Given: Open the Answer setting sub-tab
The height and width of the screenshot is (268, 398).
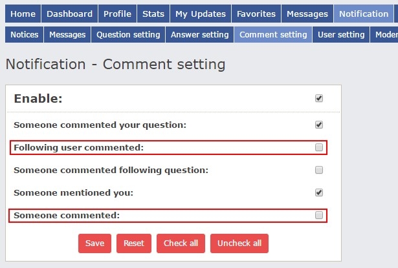Looking at the screenshot, I should (200, 35).
